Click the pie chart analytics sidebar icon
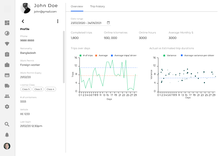This screenshot has width=221, height=156. click(x=7, y=33)
